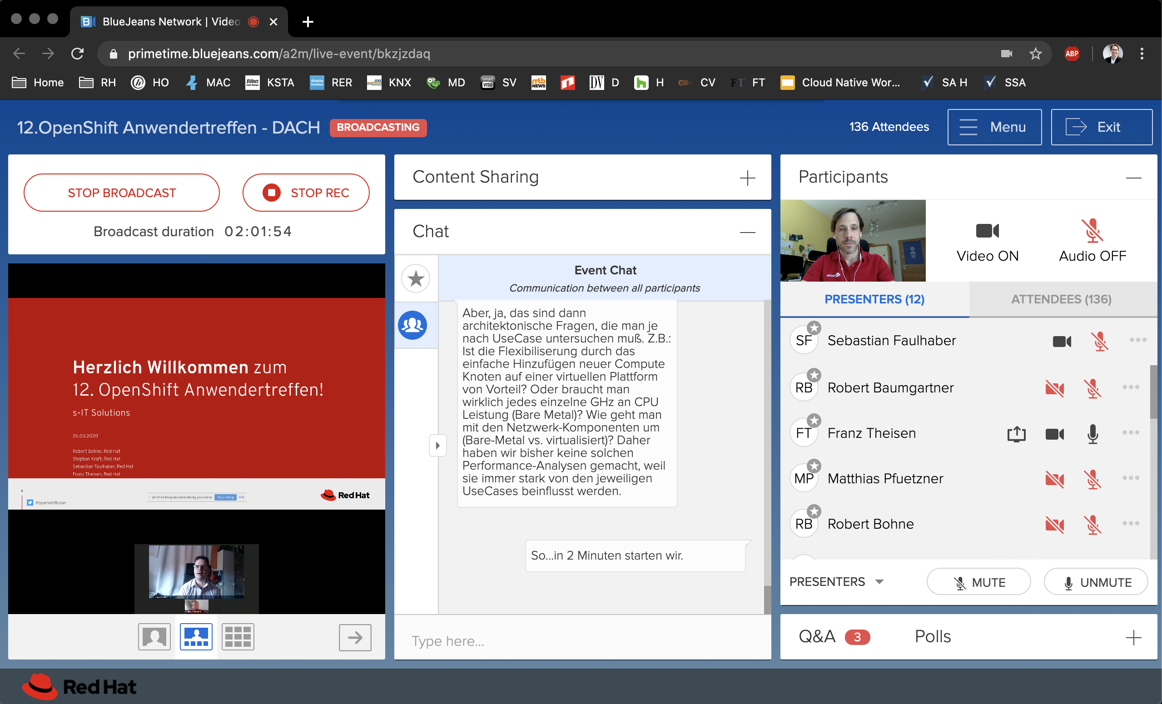The height and width of the screenshot is (704, 1162).
Task: Click the pop-out arrow below the preview
Action: [355, 638]
